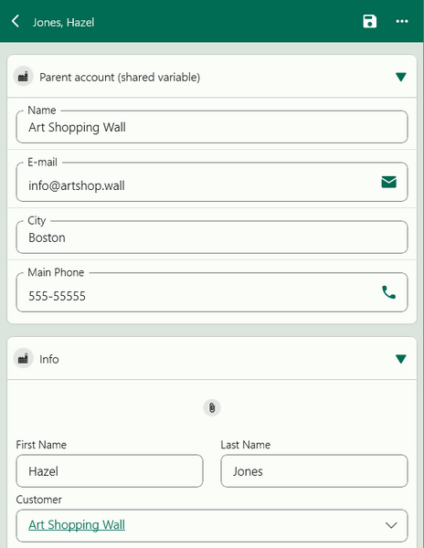Open the Art Shopping Wall customer link
The height and width of the screenshot is (548, 424).
(77, 525)
